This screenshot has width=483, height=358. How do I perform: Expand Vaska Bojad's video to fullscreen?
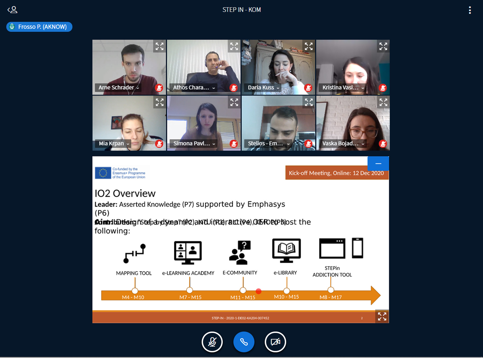383,102
